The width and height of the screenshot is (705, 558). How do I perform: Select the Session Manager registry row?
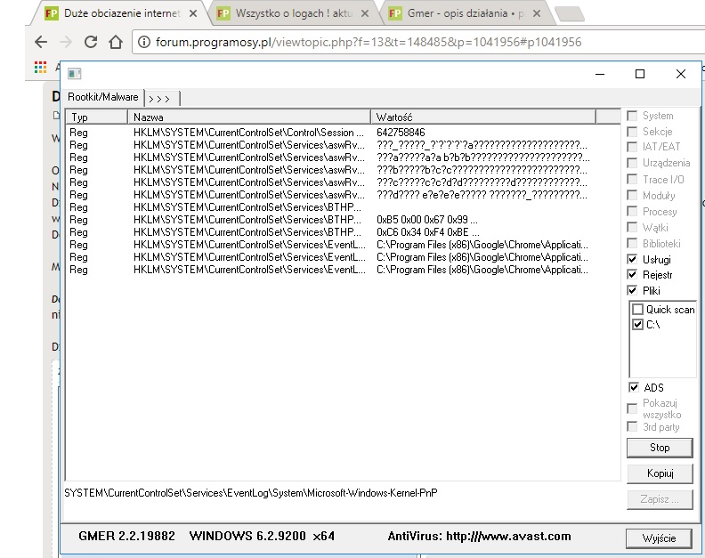(x=249, y=132)
